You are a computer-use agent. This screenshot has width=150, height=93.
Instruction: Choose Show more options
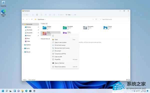[65, 67]
